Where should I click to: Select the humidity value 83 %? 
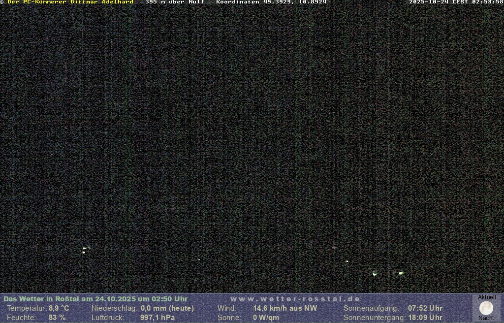[x=57, y=318]
